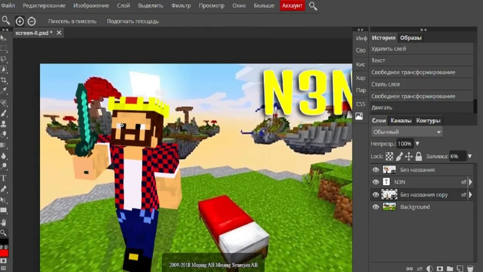This screenshot has height=272, width=483.
Task: Select the Gradient tool
Action: pyautogui.click(x=3, y=145)
